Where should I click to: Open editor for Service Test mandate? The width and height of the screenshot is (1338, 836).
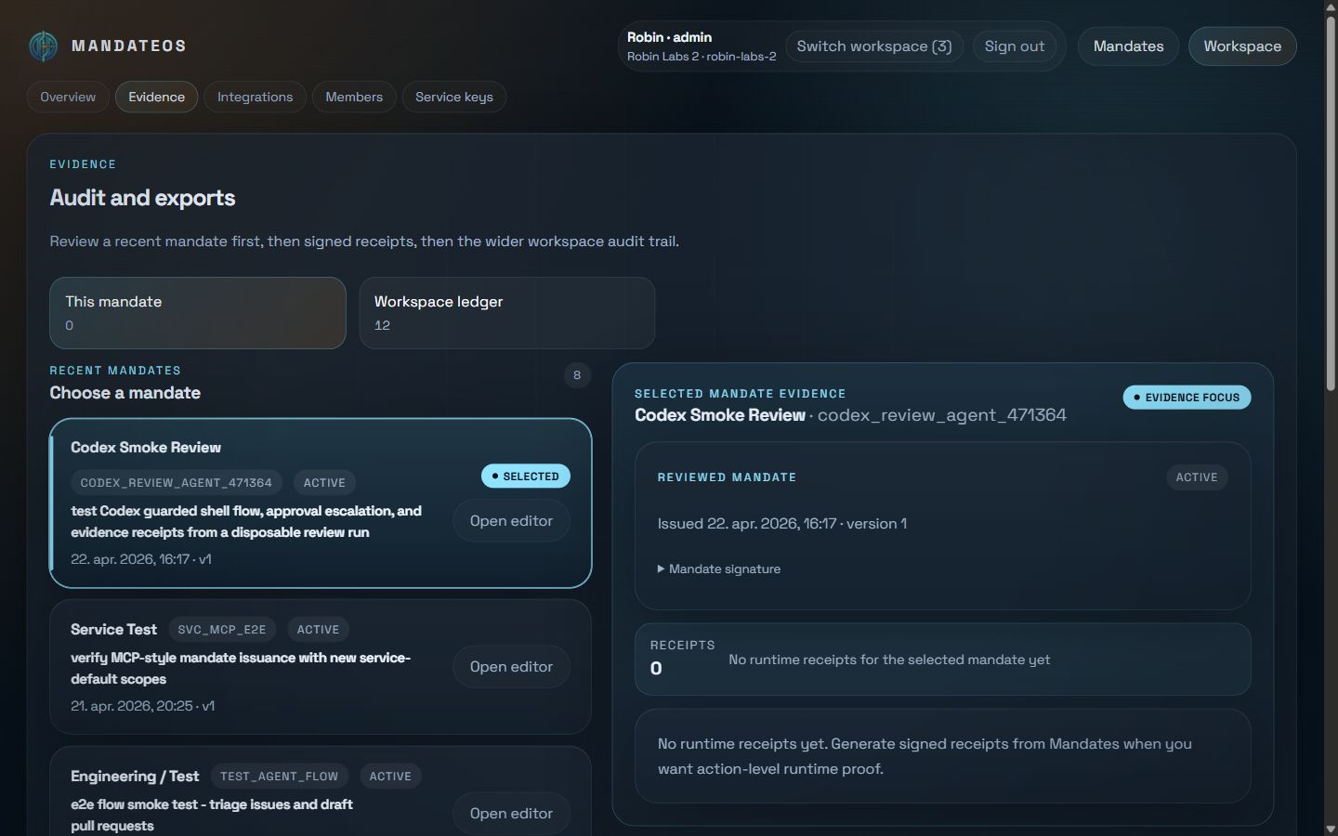pos(511,667)
